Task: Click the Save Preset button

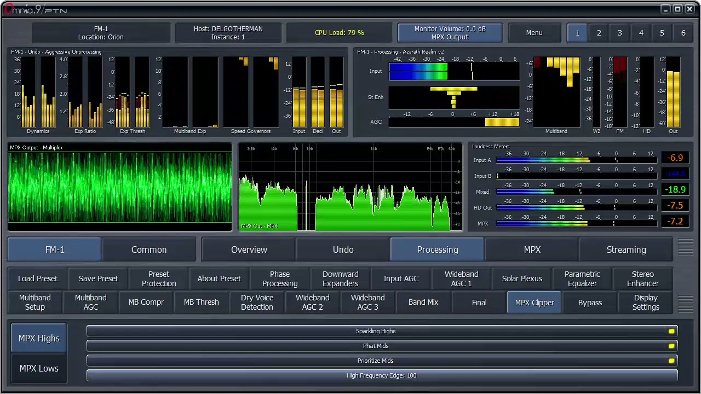Action: click(x=99, y=279)
